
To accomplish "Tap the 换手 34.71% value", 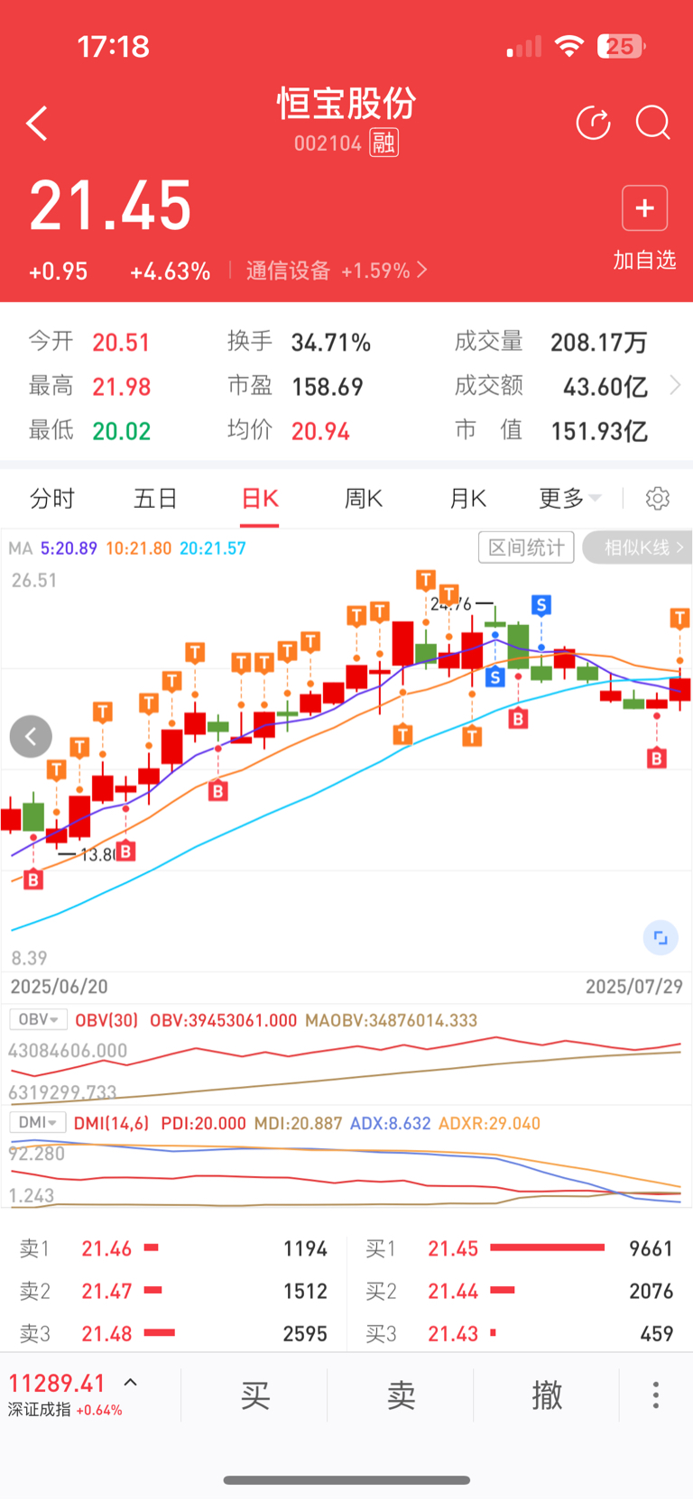I will (330, 343).
